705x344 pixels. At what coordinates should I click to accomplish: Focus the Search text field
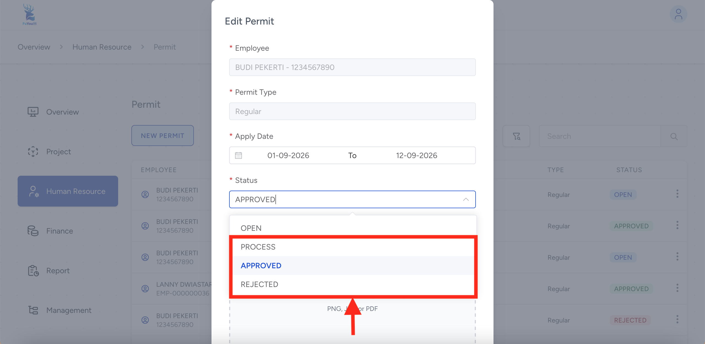[599, 136]
